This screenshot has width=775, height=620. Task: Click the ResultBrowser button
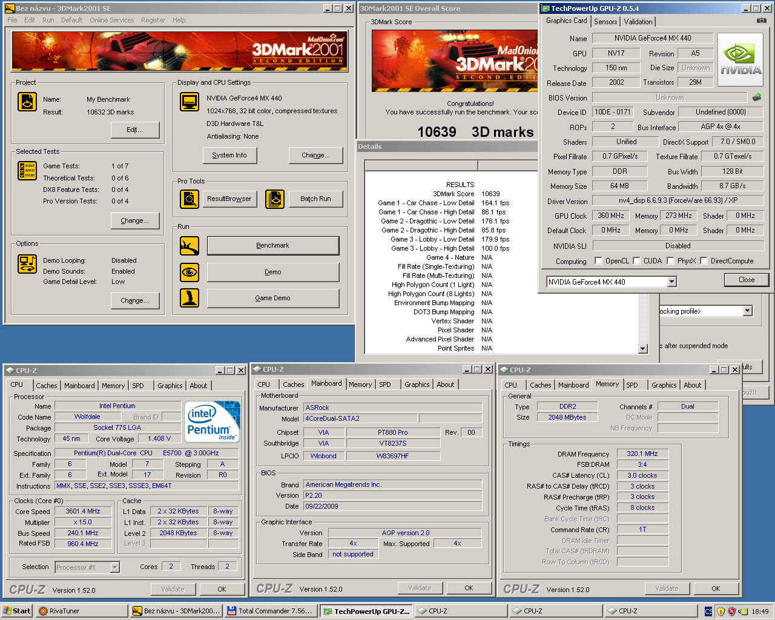click(x=229, y=199)
